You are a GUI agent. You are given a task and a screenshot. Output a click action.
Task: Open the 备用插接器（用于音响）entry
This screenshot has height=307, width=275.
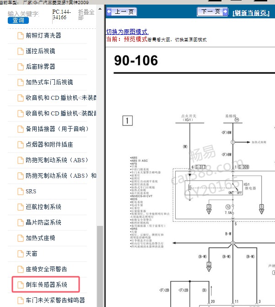(x=57, y=129)
